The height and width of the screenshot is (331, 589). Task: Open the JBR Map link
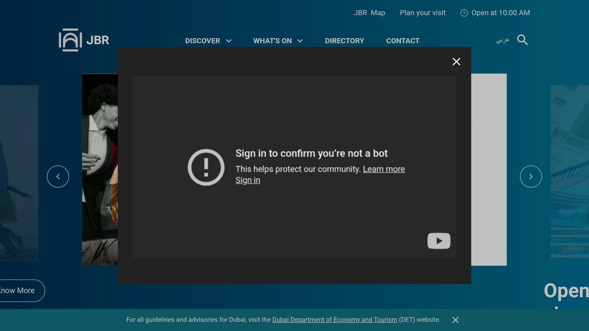[369, 13]
